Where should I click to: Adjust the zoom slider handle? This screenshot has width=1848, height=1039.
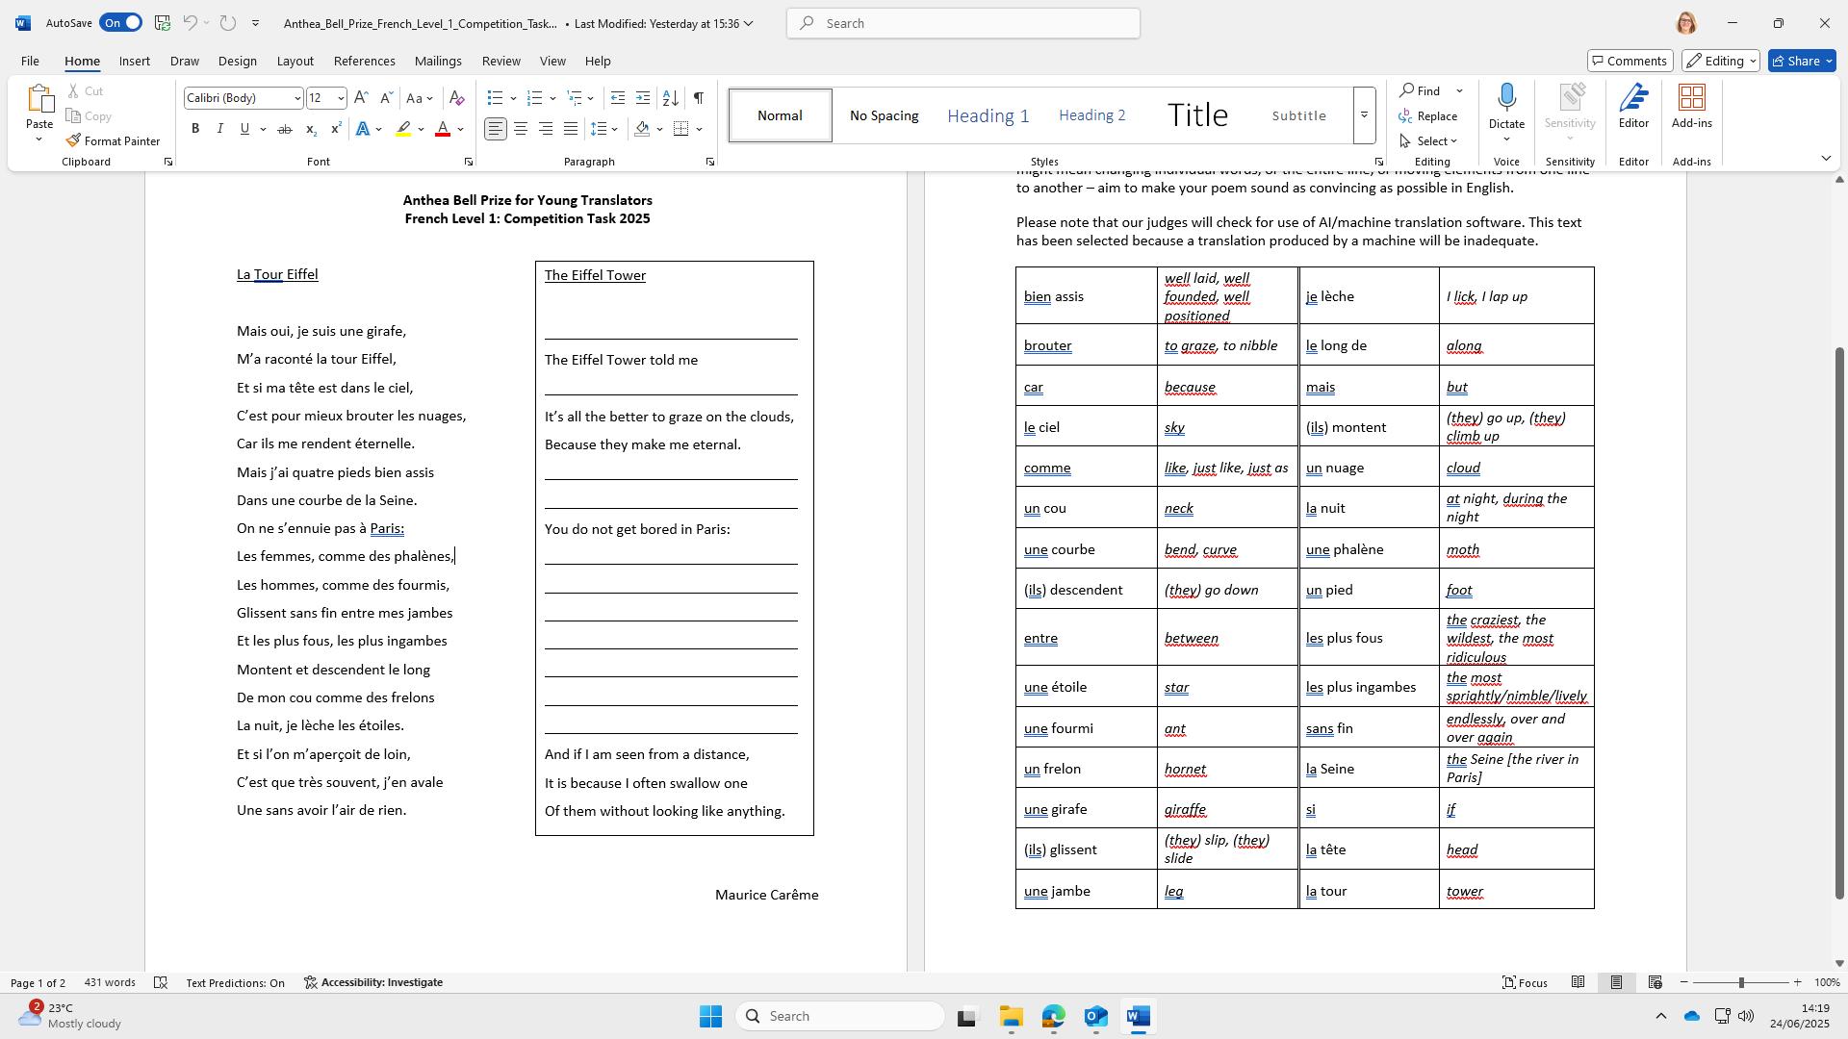point(1740,982)
